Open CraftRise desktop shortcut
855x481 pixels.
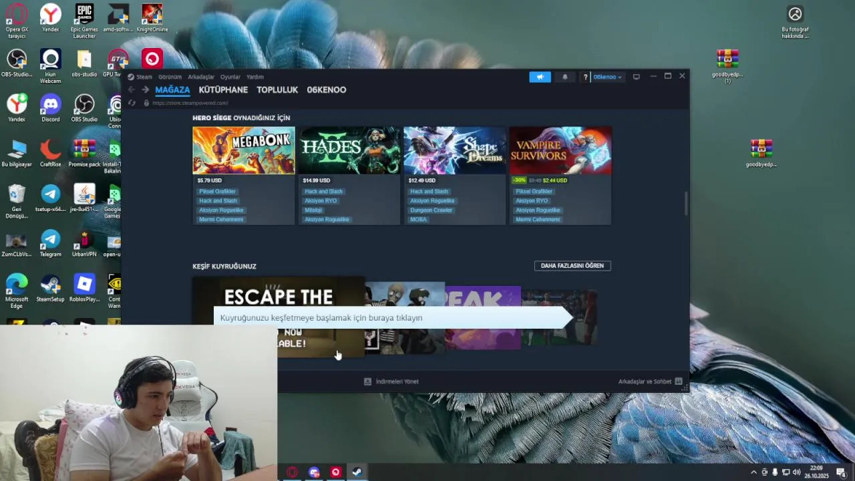pos(50,153)
